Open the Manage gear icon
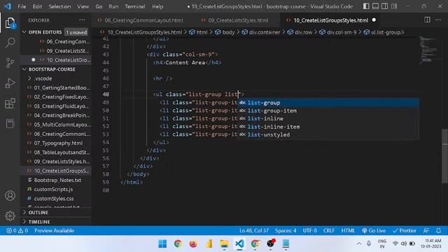Image resolution: width=448 pixels, height=252 pixels. pos(10,216)
